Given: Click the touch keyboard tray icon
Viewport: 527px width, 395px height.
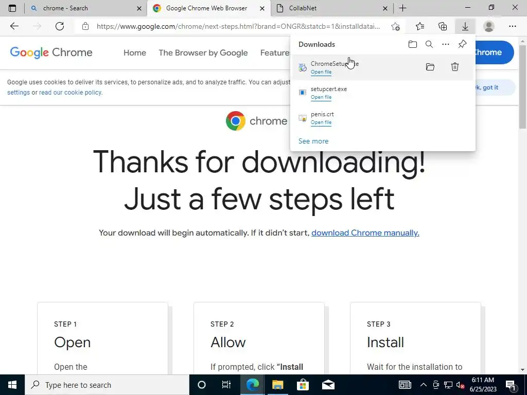Looking at the screenshot, I should tap(405, 385).
